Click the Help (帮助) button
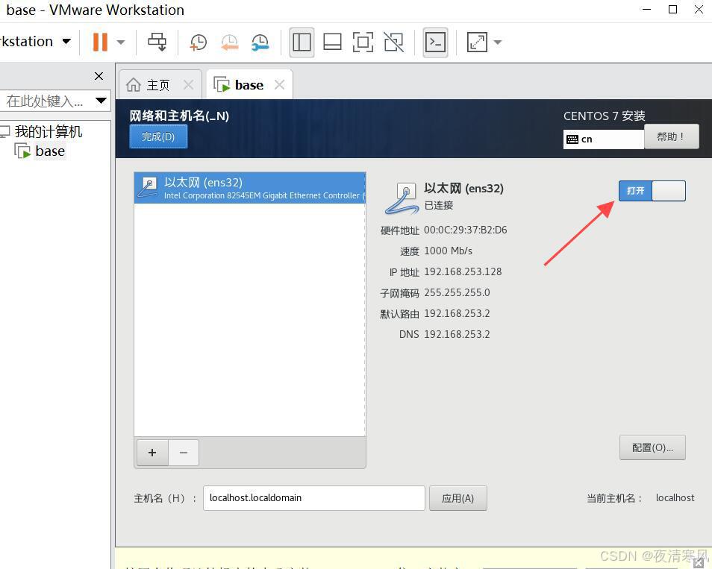The width and height of the screenshot is (712, 569). 671,136
